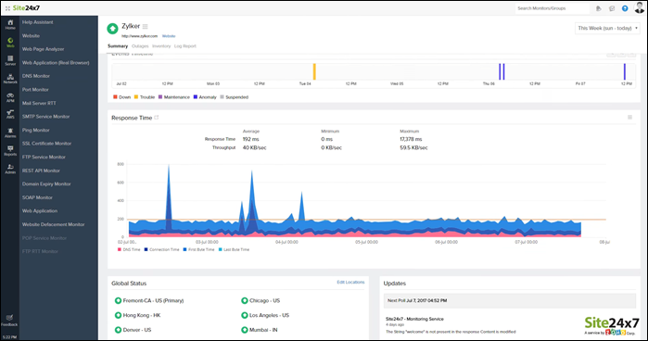Click the Down red legend swatch
Screen dimensions: 648x341
click(x=115, y=97)
